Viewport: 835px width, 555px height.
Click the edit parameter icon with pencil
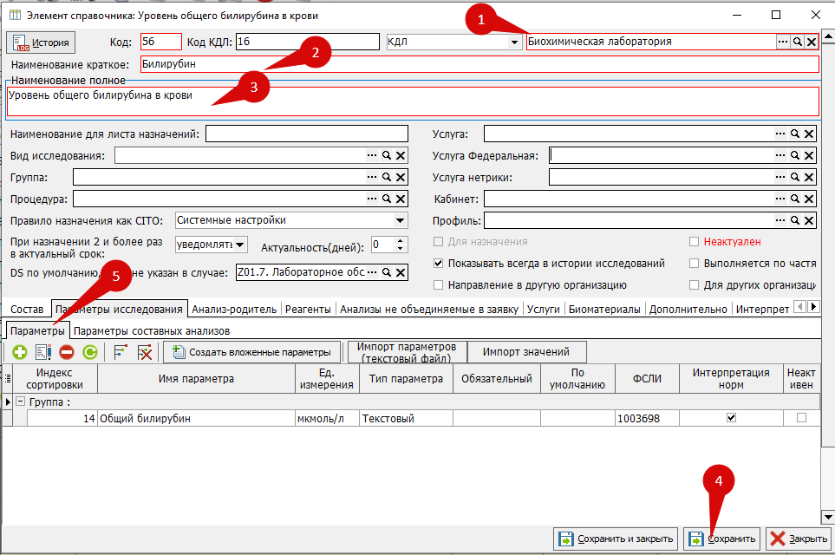(43, 352)
